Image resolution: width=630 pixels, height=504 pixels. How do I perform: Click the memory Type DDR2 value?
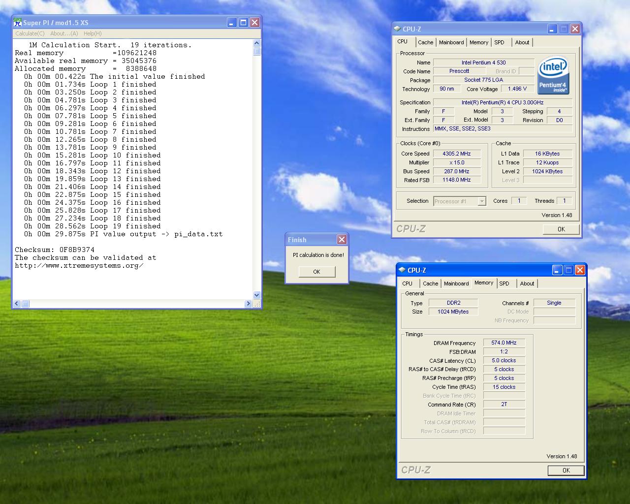pyautogui.click(x=453, y=303)
